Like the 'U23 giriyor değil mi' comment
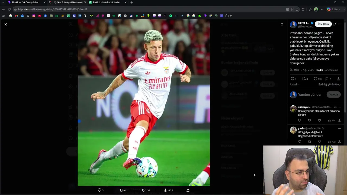This screenshot has height=195, width=347. (x=320, y=142)
